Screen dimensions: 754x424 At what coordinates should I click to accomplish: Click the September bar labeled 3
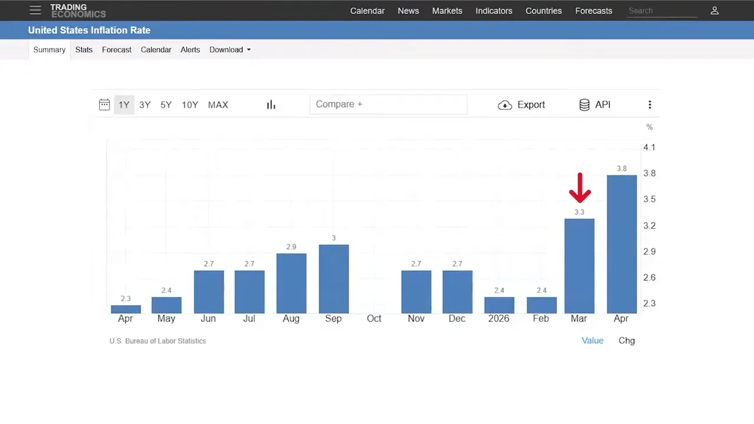[333, 279]
